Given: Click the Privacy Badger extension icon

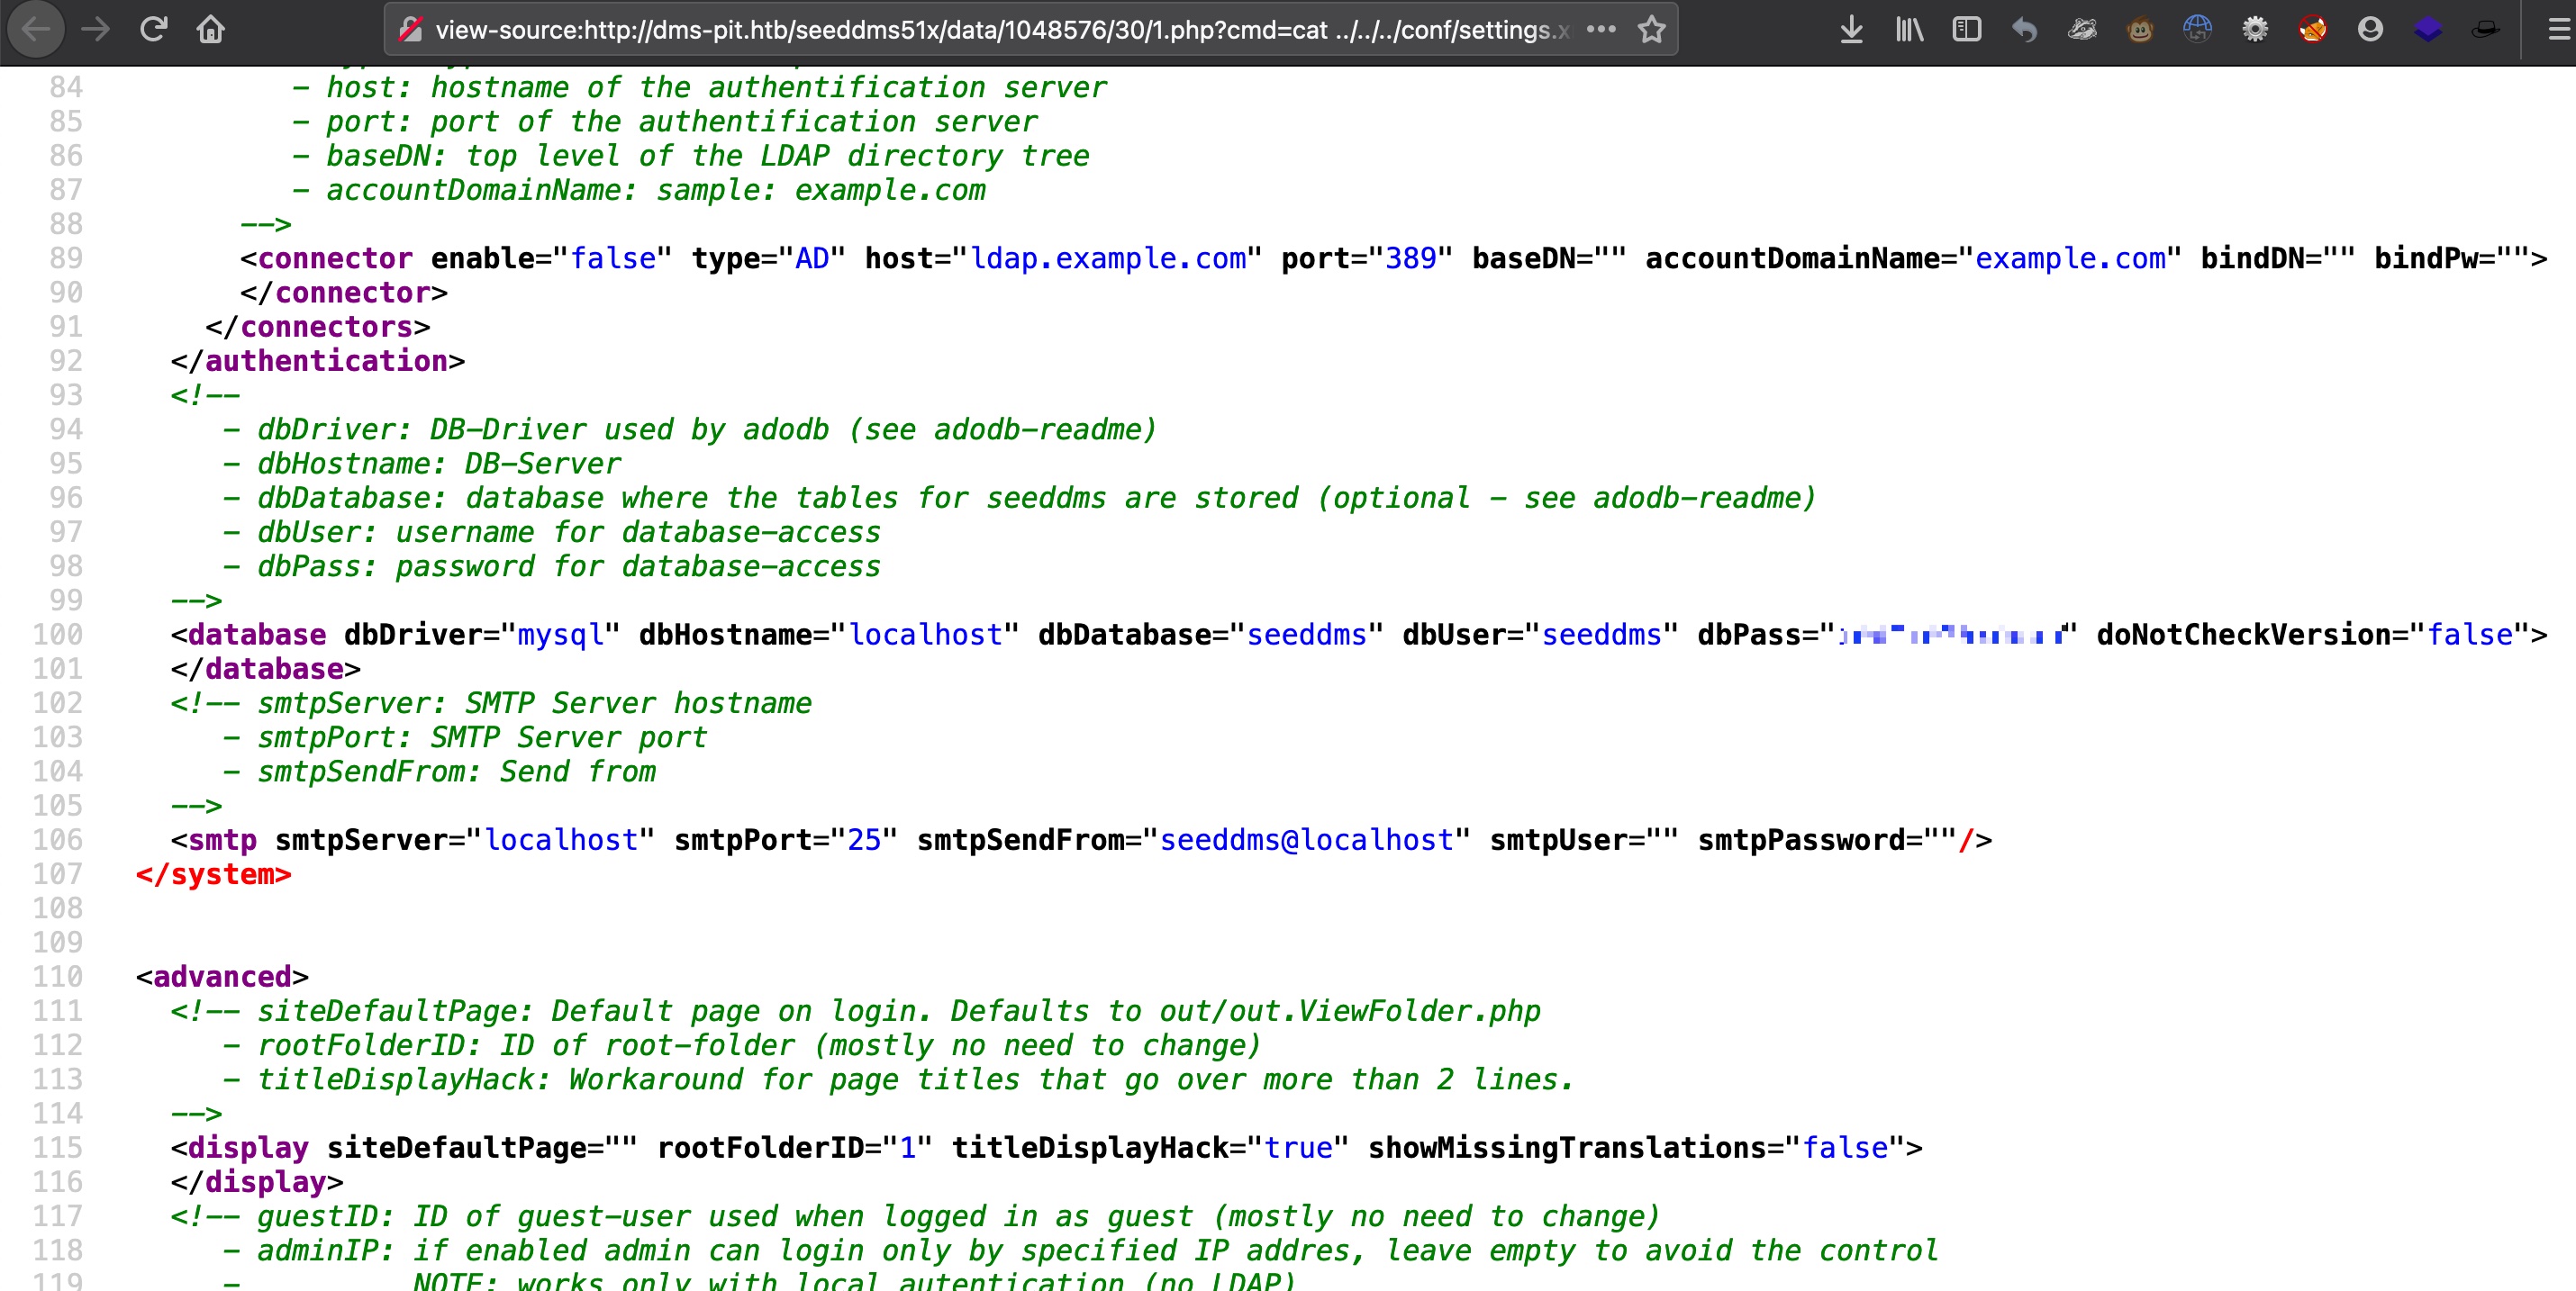Looking at the screenshot, I should [2082, 29].
